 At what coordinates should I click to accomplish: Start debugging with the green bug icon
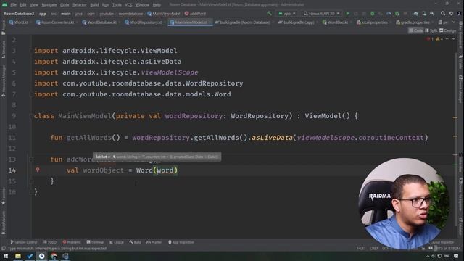pos(372,14)
